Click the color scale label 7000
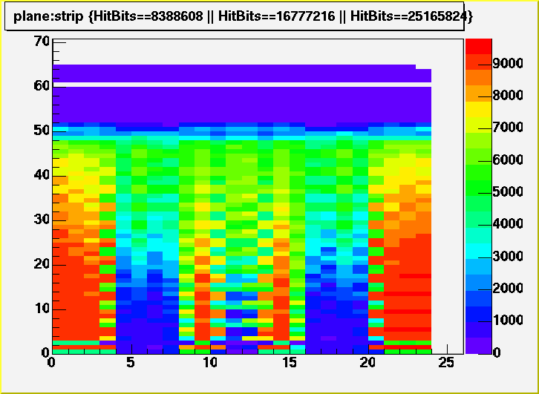Image resolution: width=539 pixels, height=394 pixels. (509, 128)
